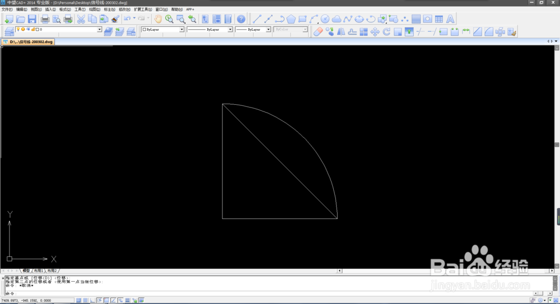
Task: Open the undo history dropdown arrow
Action: pyautogui.click(x=134, y=18)
